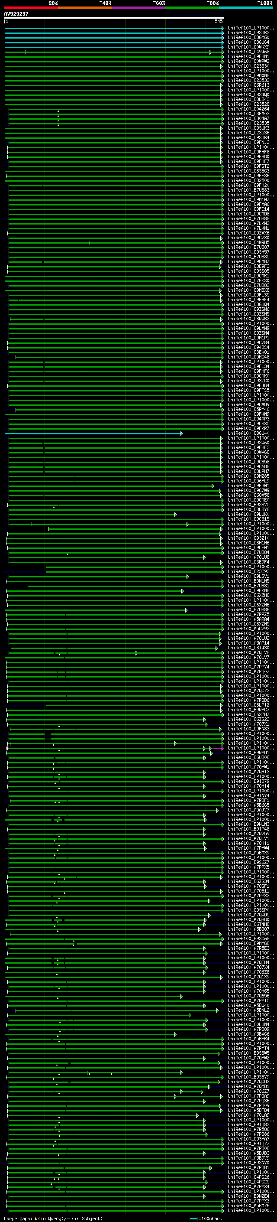This screenshot has height=1222, width=277.
Task: Click the purple ~60% identity color bar
Action: click(138, 8)
